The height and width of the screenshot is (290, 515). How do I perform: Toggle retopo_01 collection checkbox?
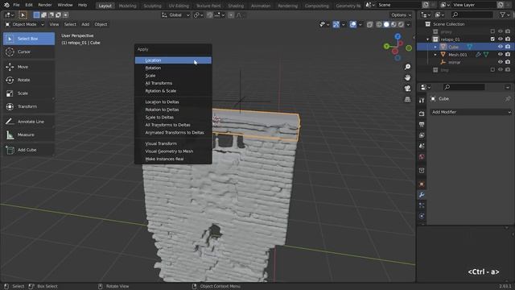pos(492,39)
